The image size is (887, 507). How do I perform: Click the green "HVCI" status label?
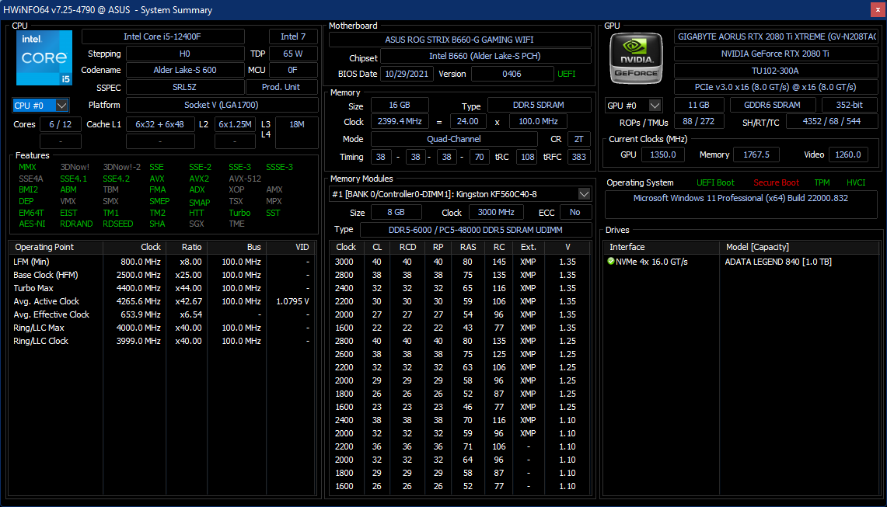click(856, 182)
